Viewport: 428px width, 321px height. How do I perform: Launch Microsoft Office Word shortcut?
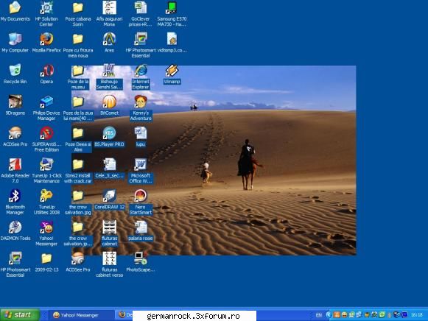pos(141,164)
